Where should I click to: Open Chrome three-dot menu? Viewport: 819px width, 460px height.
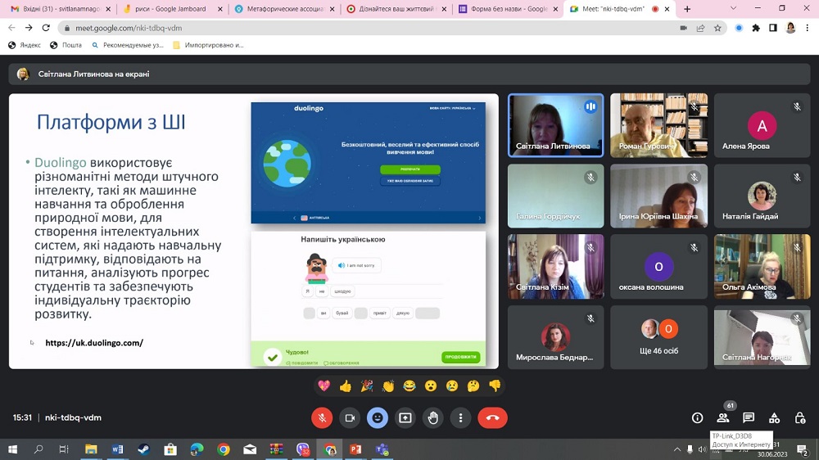click(x=808, y=28)
